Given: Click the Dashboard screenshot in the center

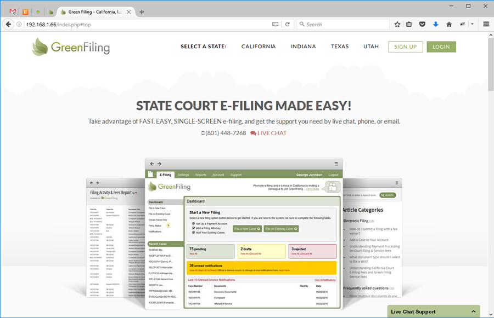Looking at the screenshot, I should [244, 234].
